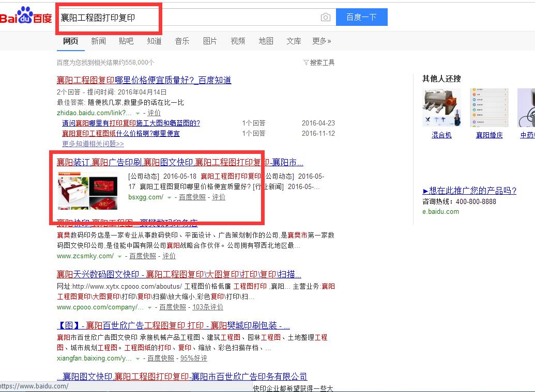Screen dimensions: 535x392
Task: Click 评价 beside zhidao.baidu.com result
Action: 154,113
